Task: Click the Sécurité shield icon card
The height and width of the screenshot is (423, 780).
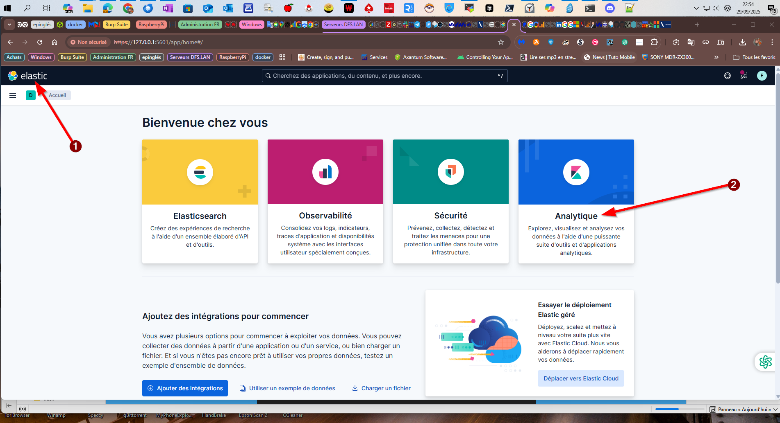Action: 451,172
